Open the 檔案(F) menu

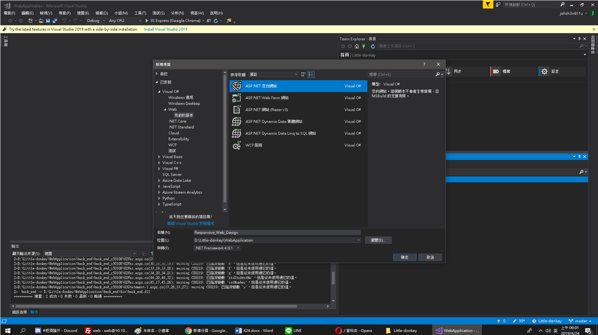pos(9,13)
